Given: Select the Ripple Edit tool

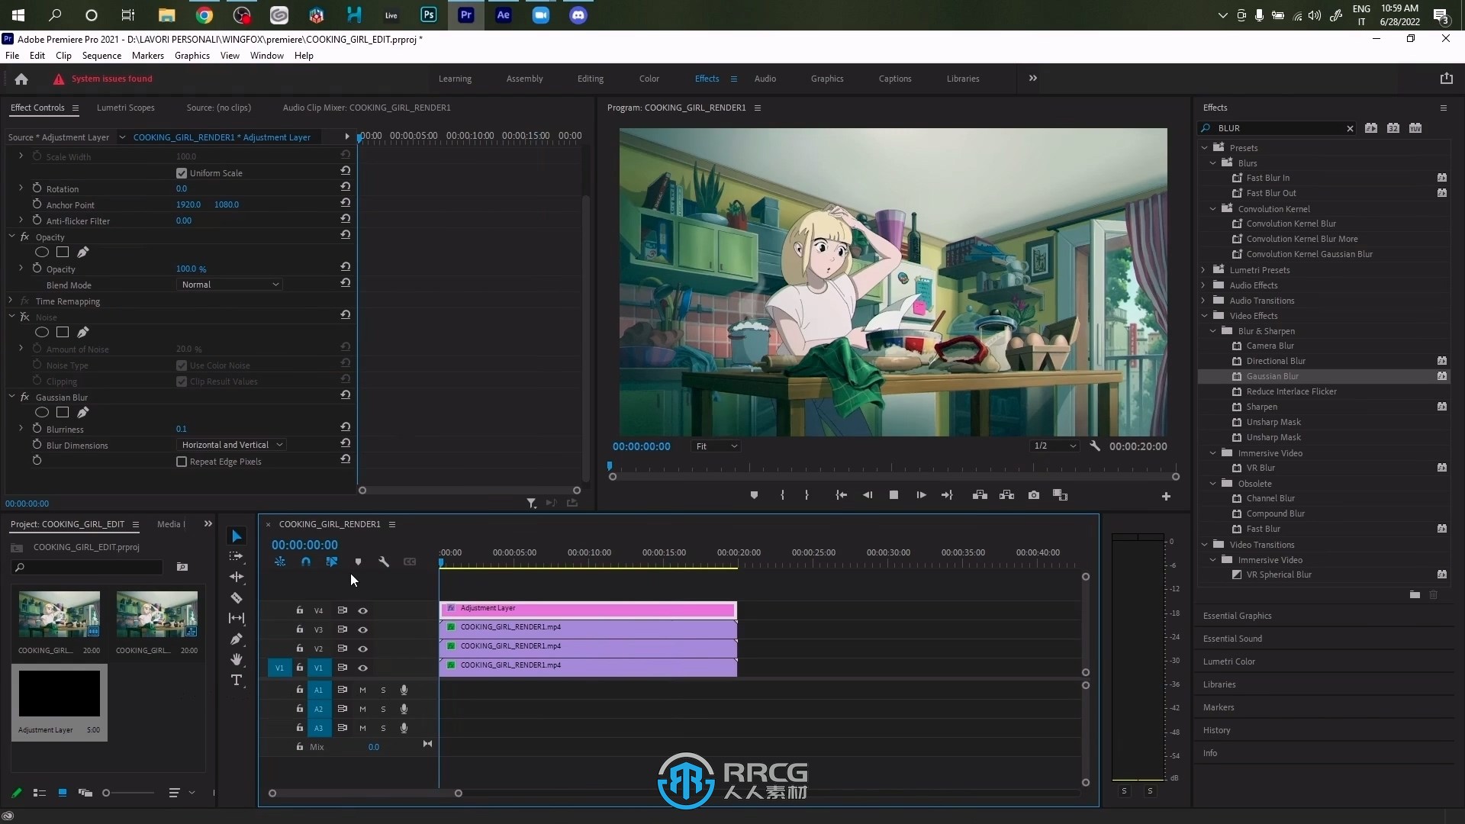Looking at the screenshot, I should (237, 577).
